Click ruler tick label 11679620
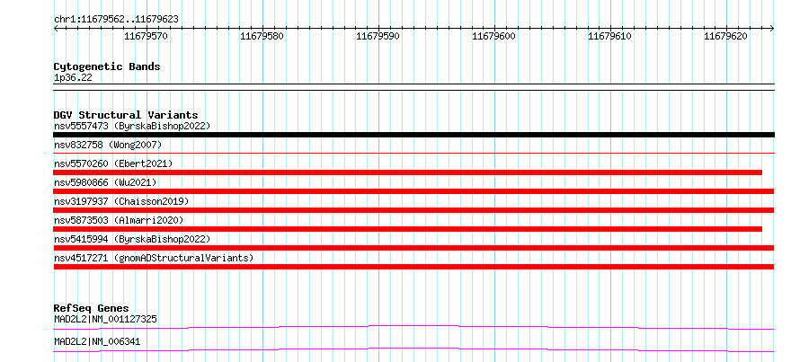This screenshot has height=362, width=800. 726,36
